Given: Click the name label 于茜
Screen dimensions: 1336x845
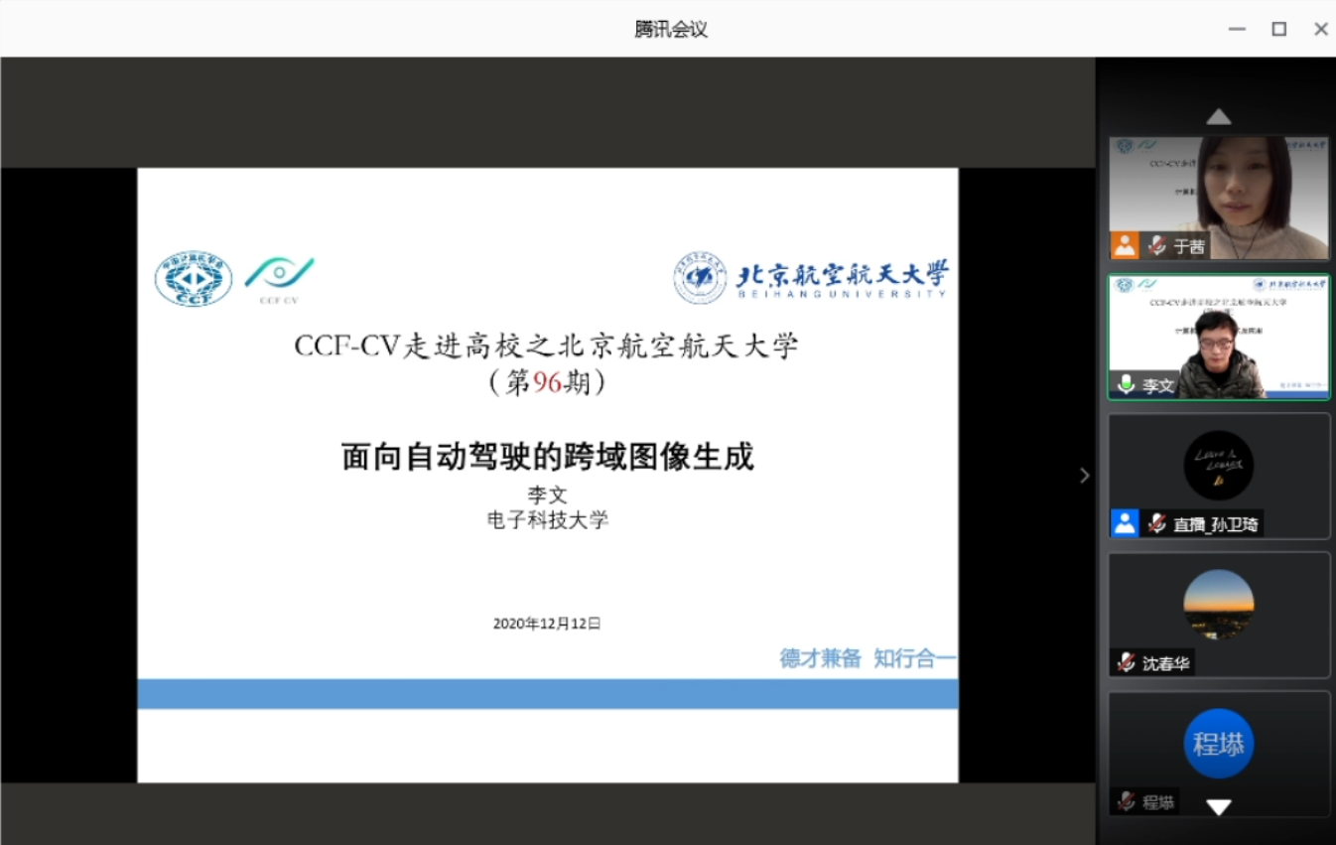Looking at the screenshot, I should (1189, 246).
